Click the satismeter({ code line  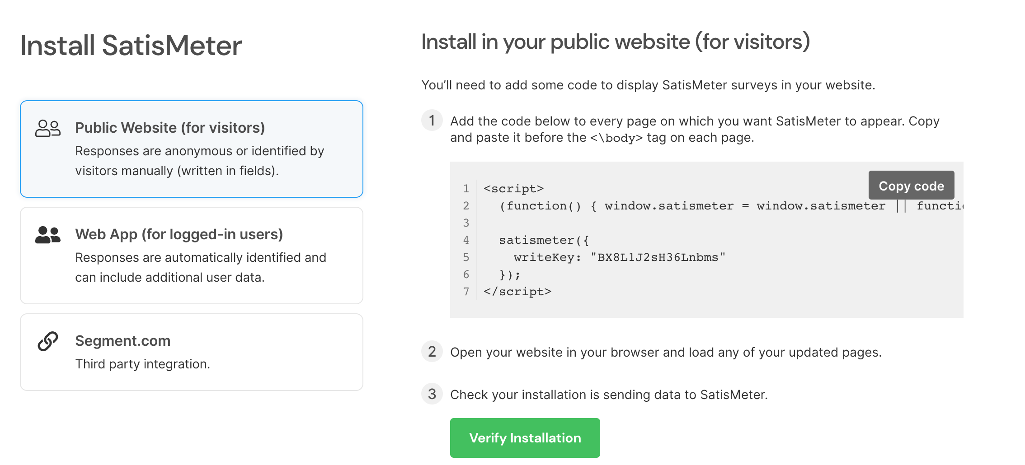(x=544, y=240)
